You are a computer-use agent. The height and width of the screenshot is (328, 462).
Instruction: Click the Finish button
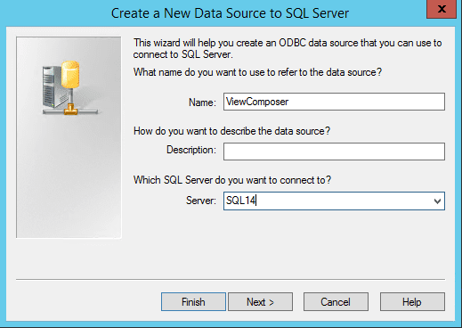click(x=193, y=302)
